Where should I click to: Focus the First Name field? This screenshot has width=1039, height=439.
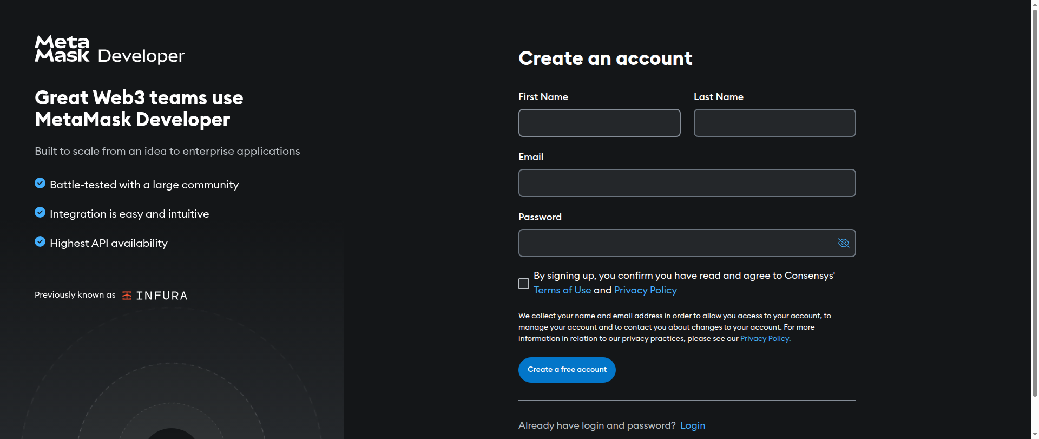599,123
